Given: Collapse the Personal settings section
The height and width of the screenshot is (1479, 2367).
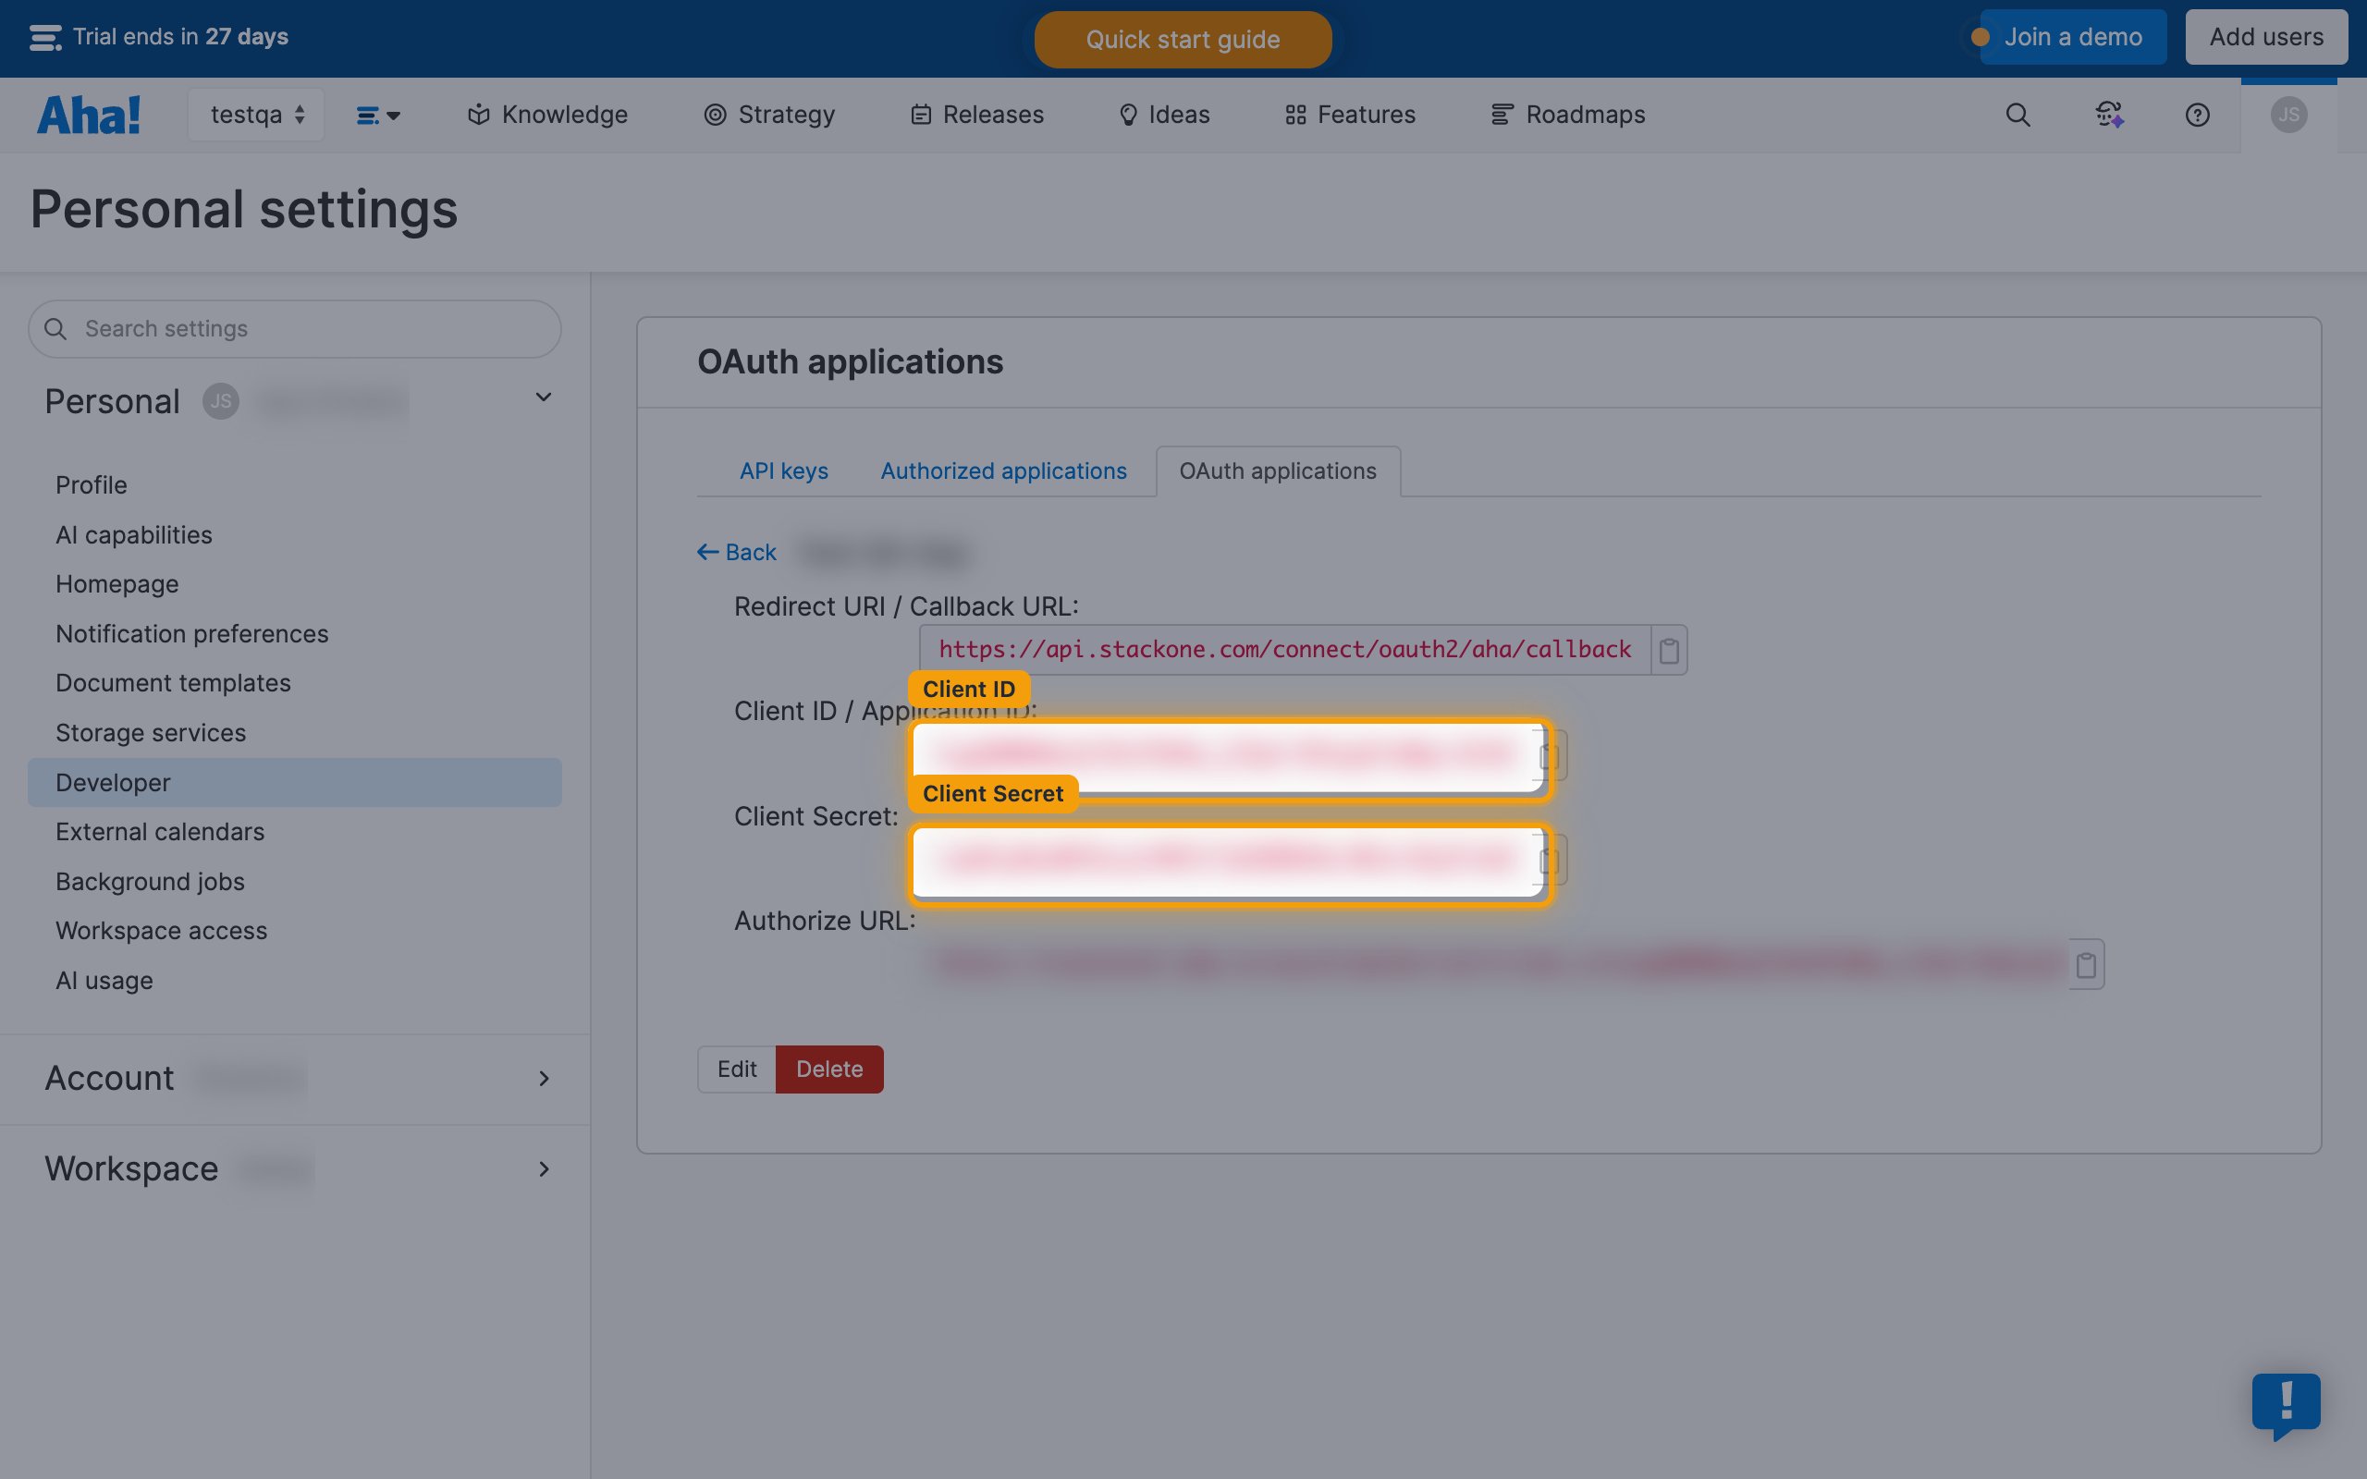Looking at the screenshot, I should point(544,397).
